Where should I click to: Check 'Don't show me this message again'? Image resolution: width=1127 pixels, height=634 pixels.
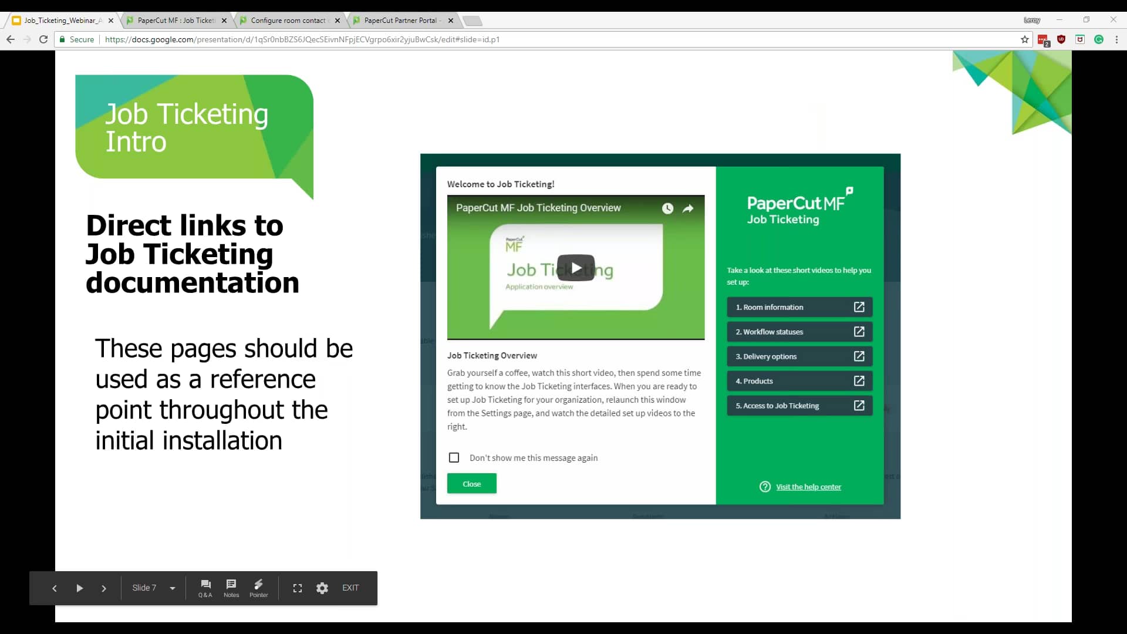(454, 457)
